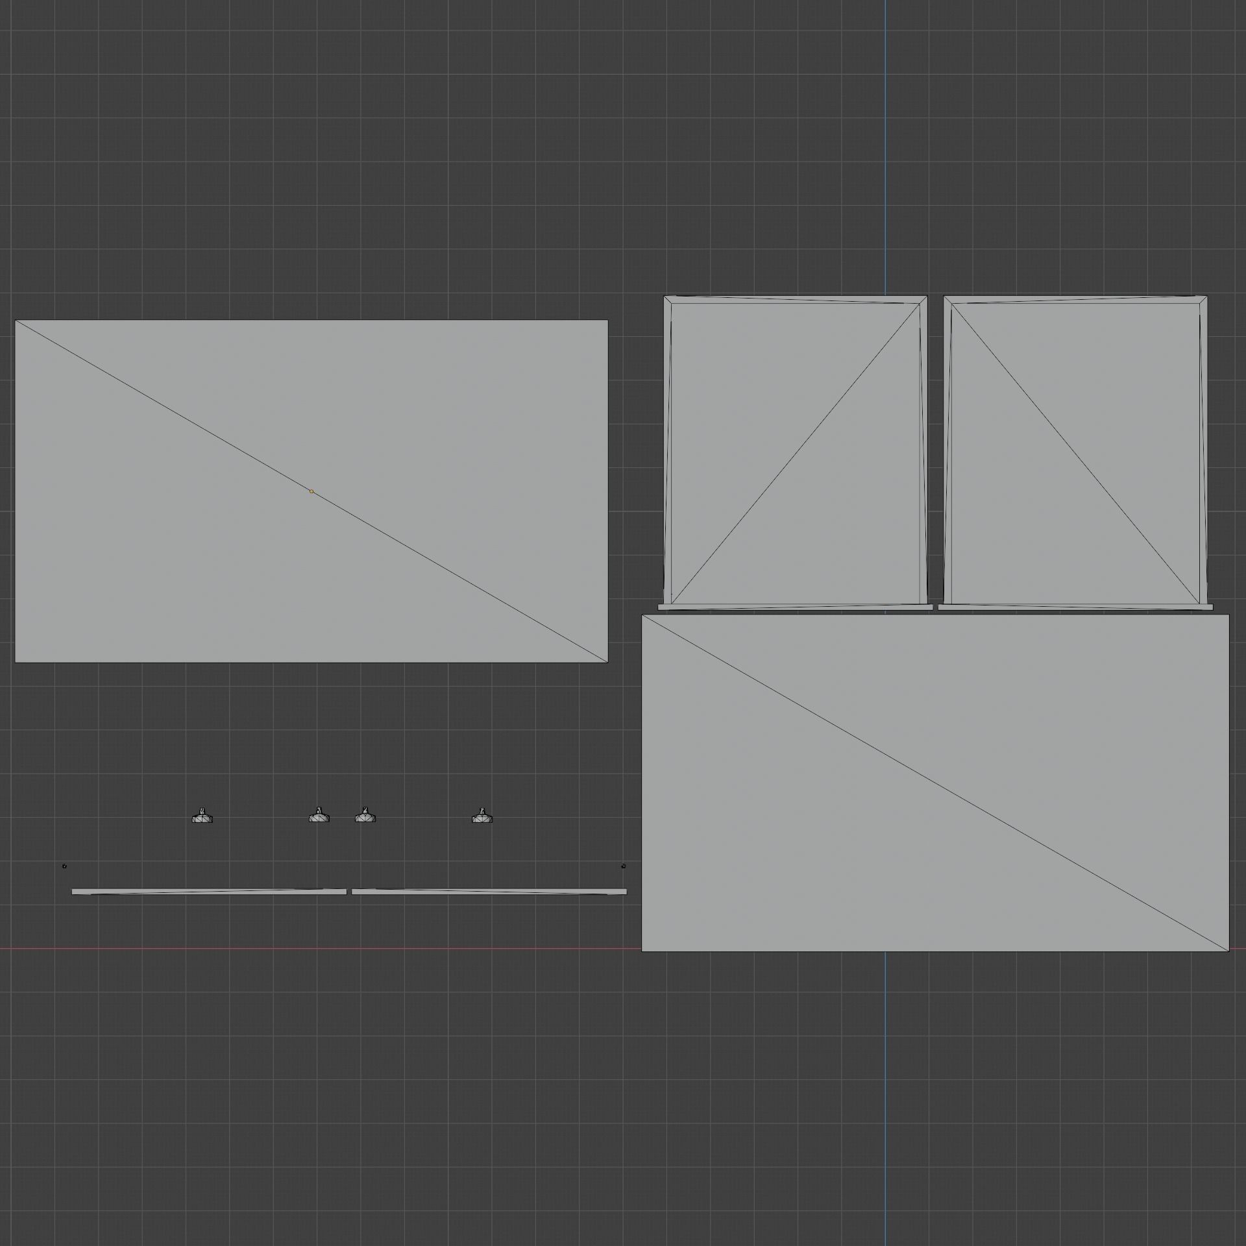
Task: Click top frame border of right door panel
Action: pos(1075,299)
